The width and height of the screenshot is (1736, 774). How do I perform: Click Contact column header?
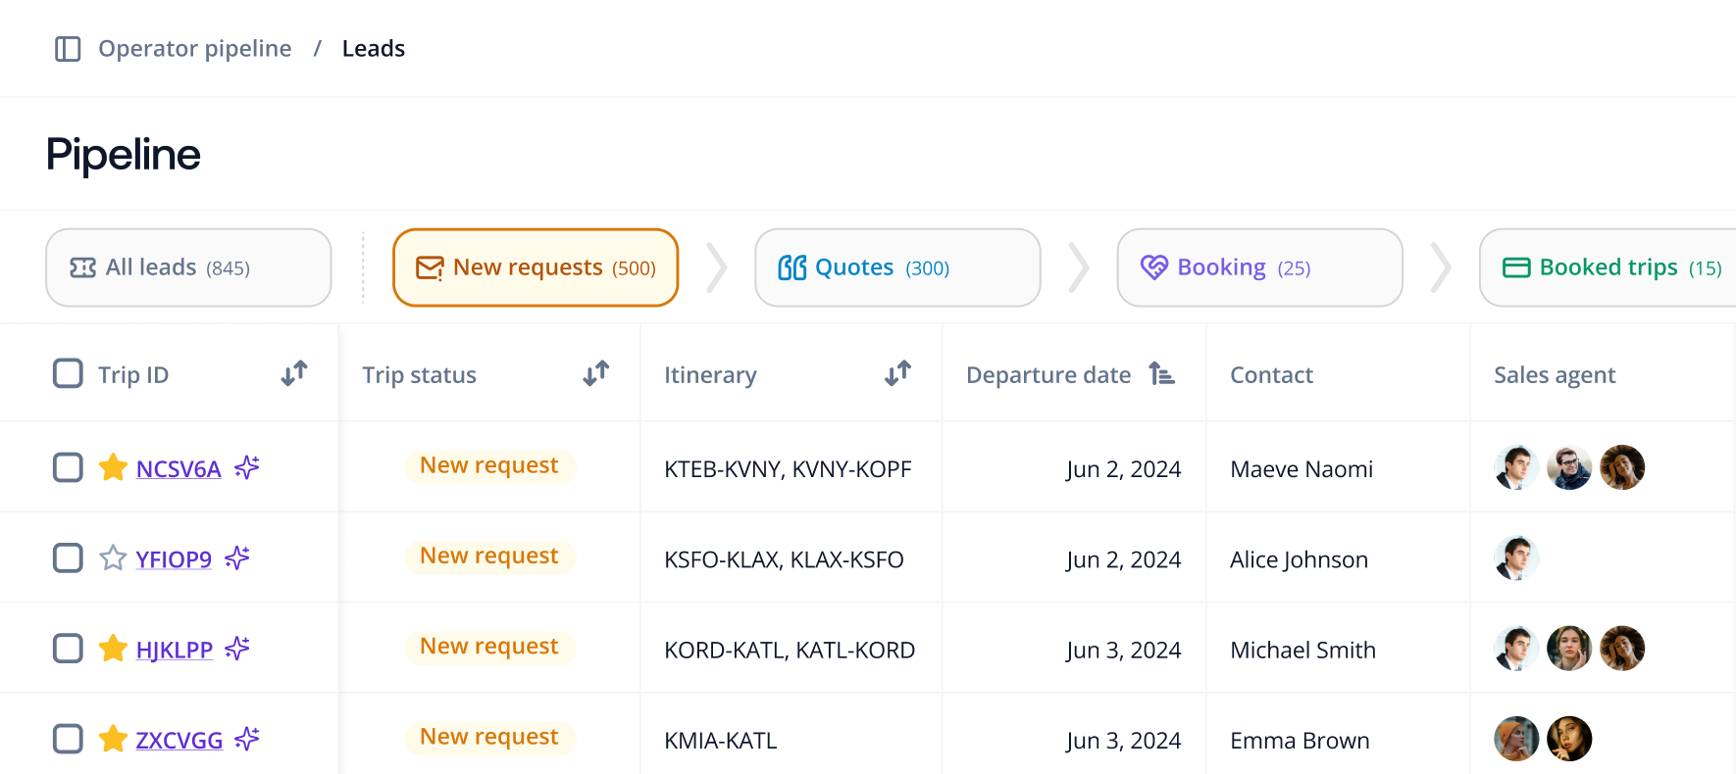point(1271,375)
